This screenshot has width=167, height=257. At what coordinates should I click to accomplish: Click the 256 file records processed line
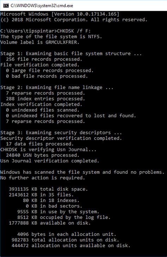44,59
